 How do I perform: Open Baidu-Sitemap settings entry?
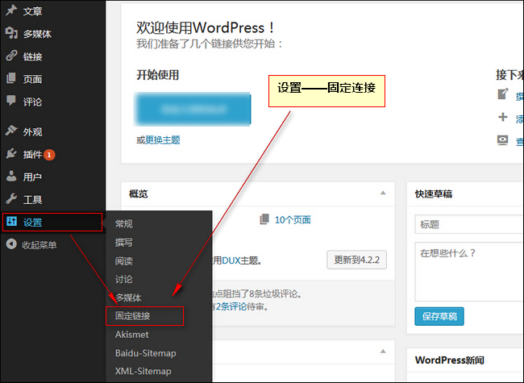point(146,353)
